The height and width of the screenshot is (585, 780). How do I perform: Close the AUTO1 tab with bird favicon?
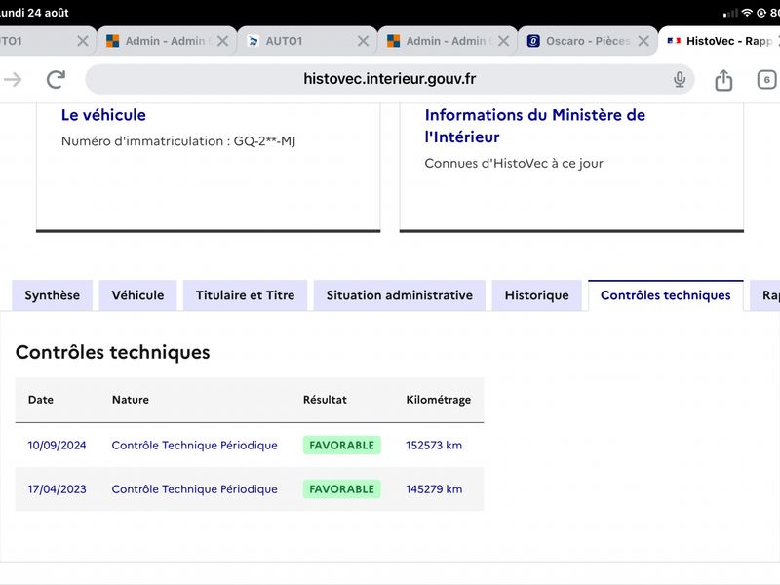363,41
